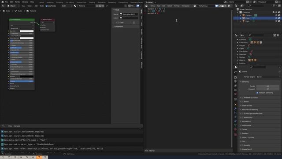Select the Physics properties tab icon
Image resolution: width=282 pixels, height=159 pixels.
click(x=235, y=117)
